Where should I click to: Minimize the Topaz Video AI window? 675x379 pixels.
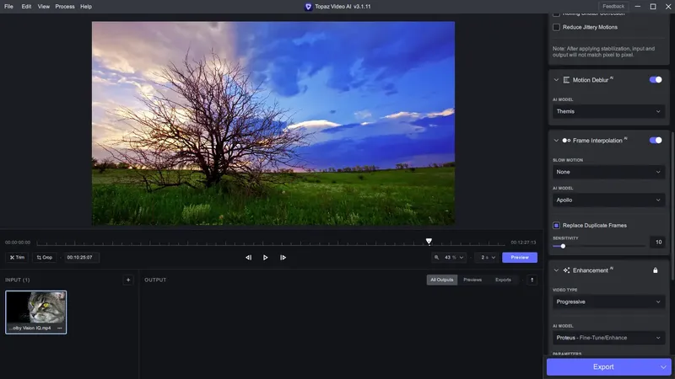(638, 7)
